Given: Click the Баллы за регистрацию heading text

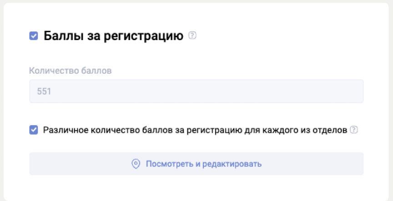Looking at the screenshot, I should click(x=113, y=36).
